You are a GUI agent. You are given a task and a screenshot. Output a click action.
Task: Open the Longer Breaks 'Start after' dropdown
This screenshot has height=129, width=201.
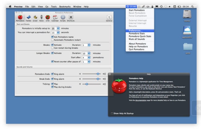coord(89,57)
